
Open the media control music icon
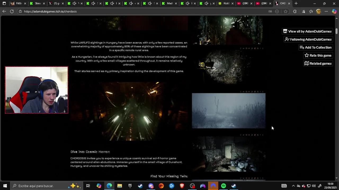pyautogui.click(x=304, y=11)
